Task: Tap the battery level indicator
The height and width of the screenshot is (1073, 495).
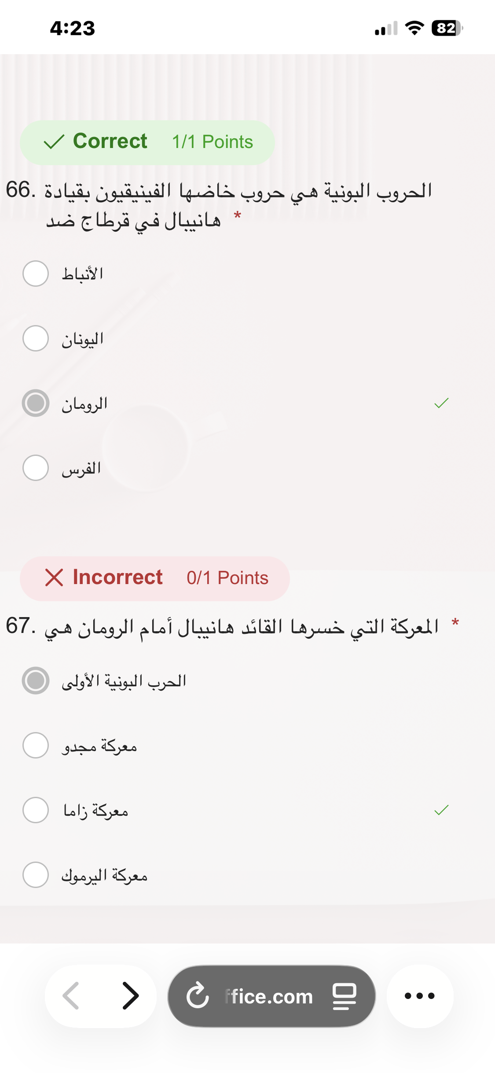Action: coord(447,28)
